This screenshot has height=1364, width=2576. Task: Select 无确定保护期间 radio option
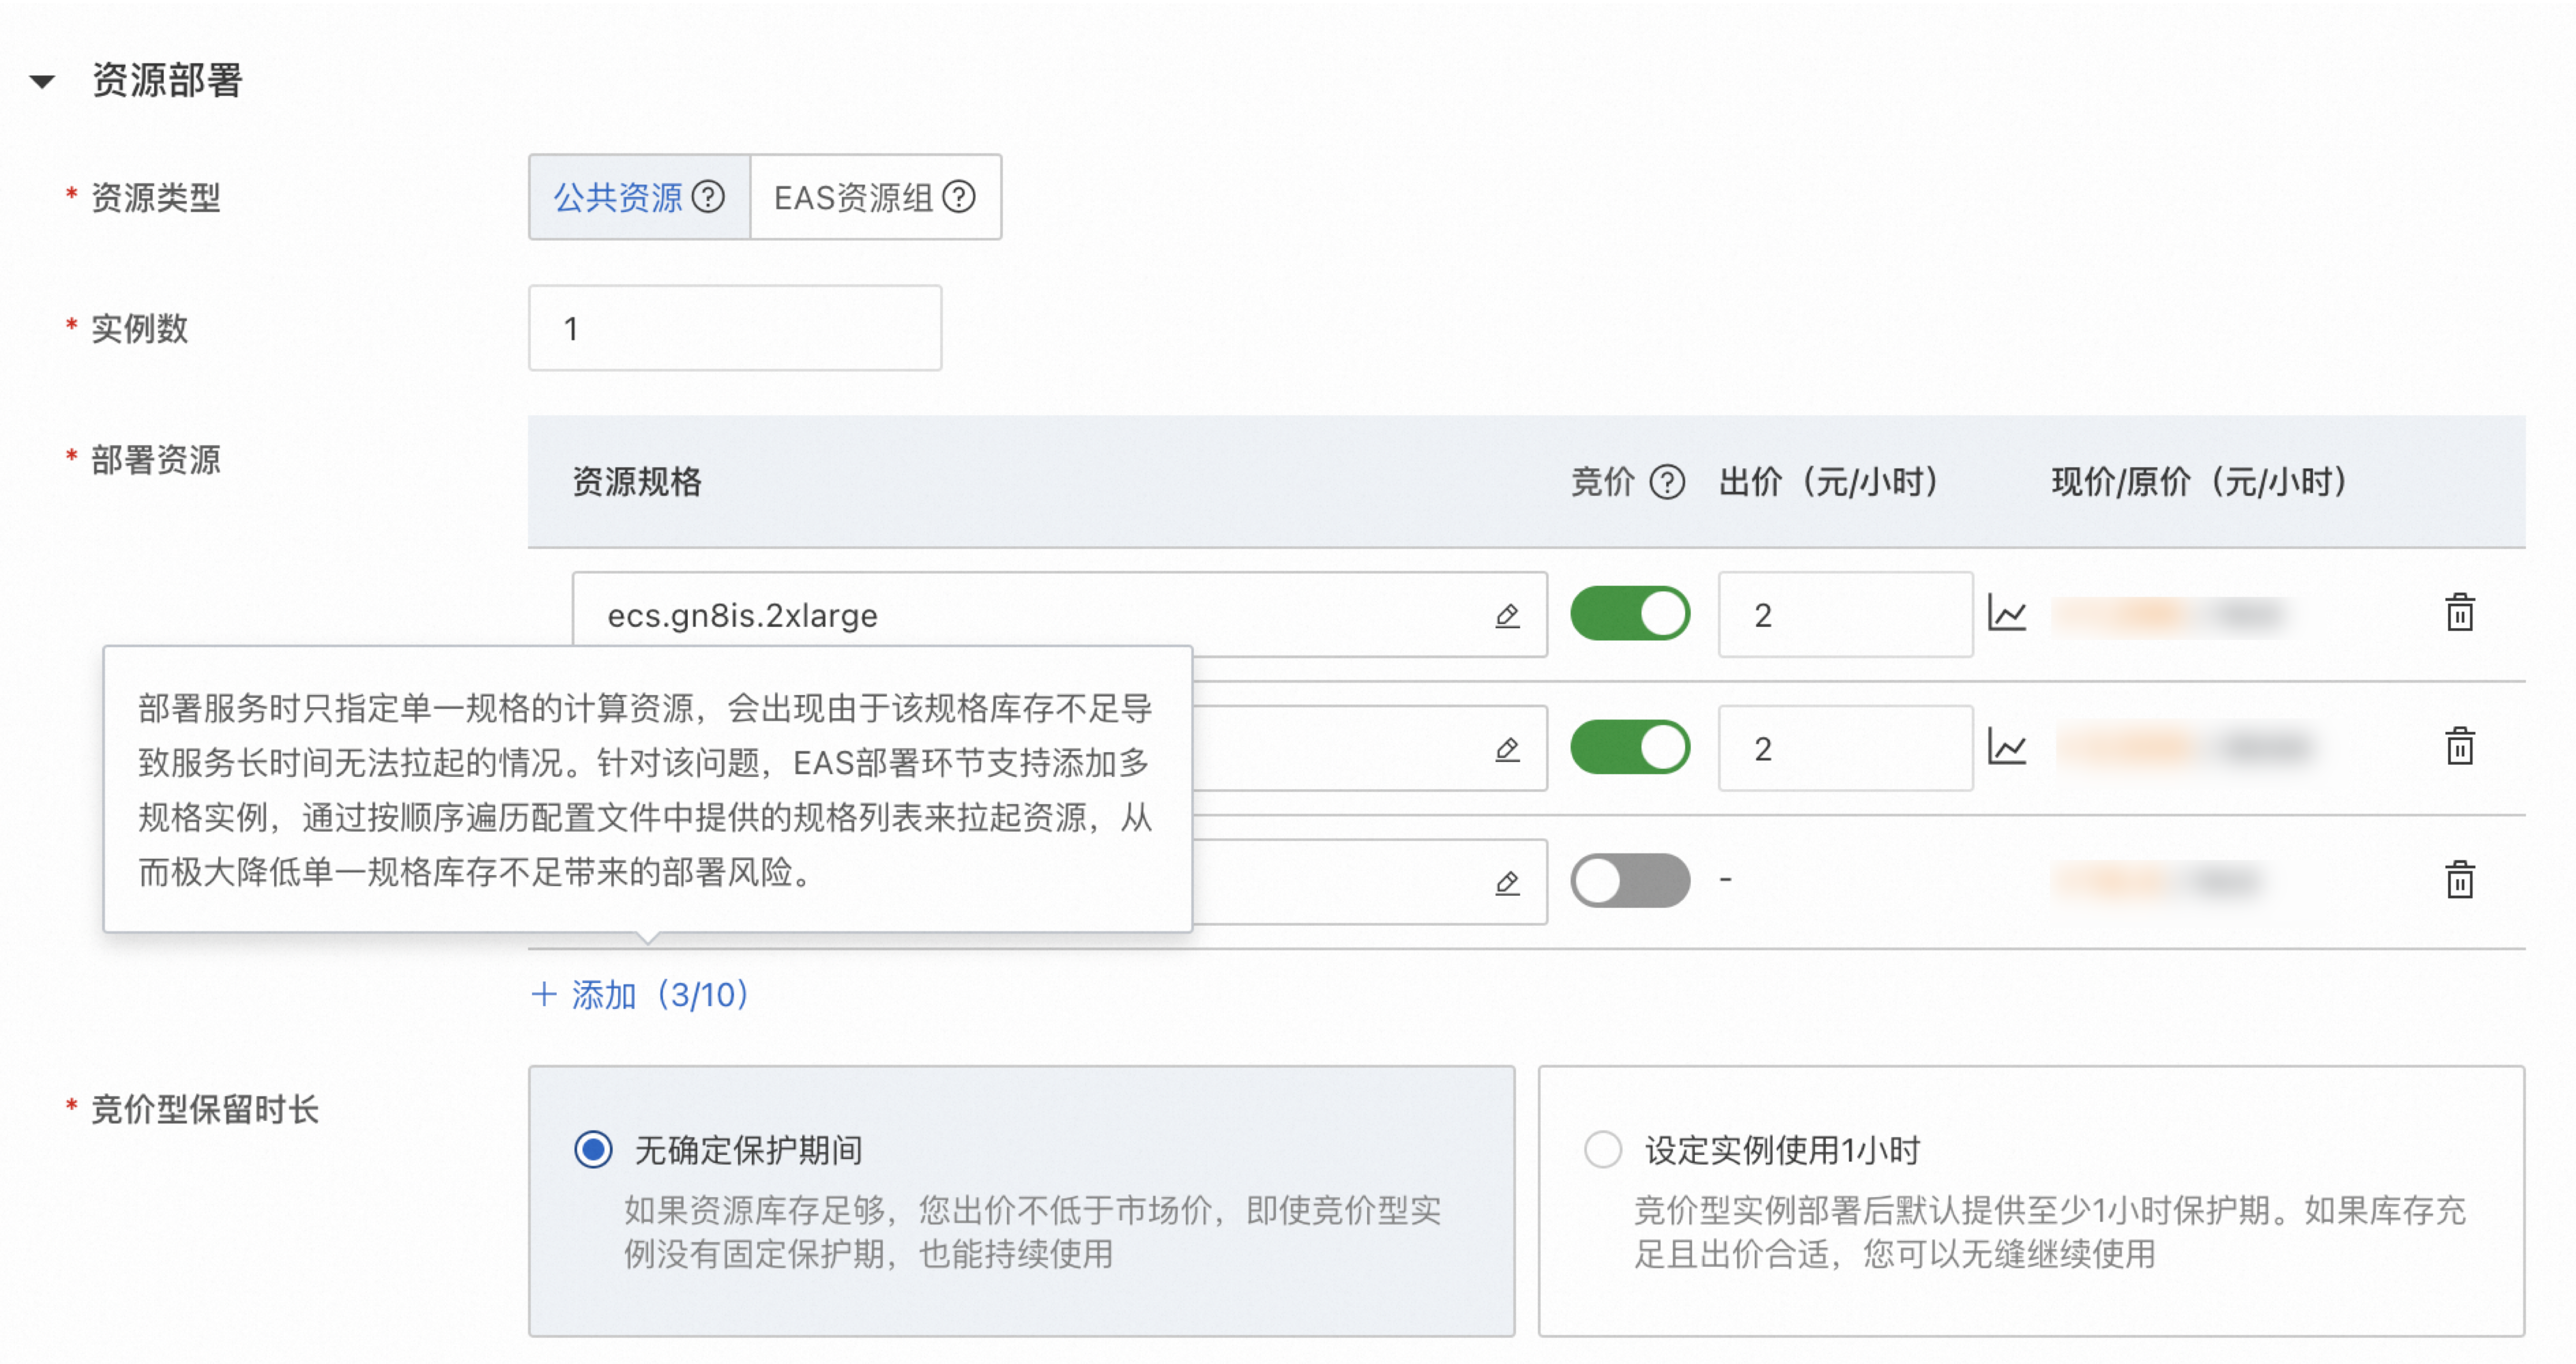(593, 1149)
